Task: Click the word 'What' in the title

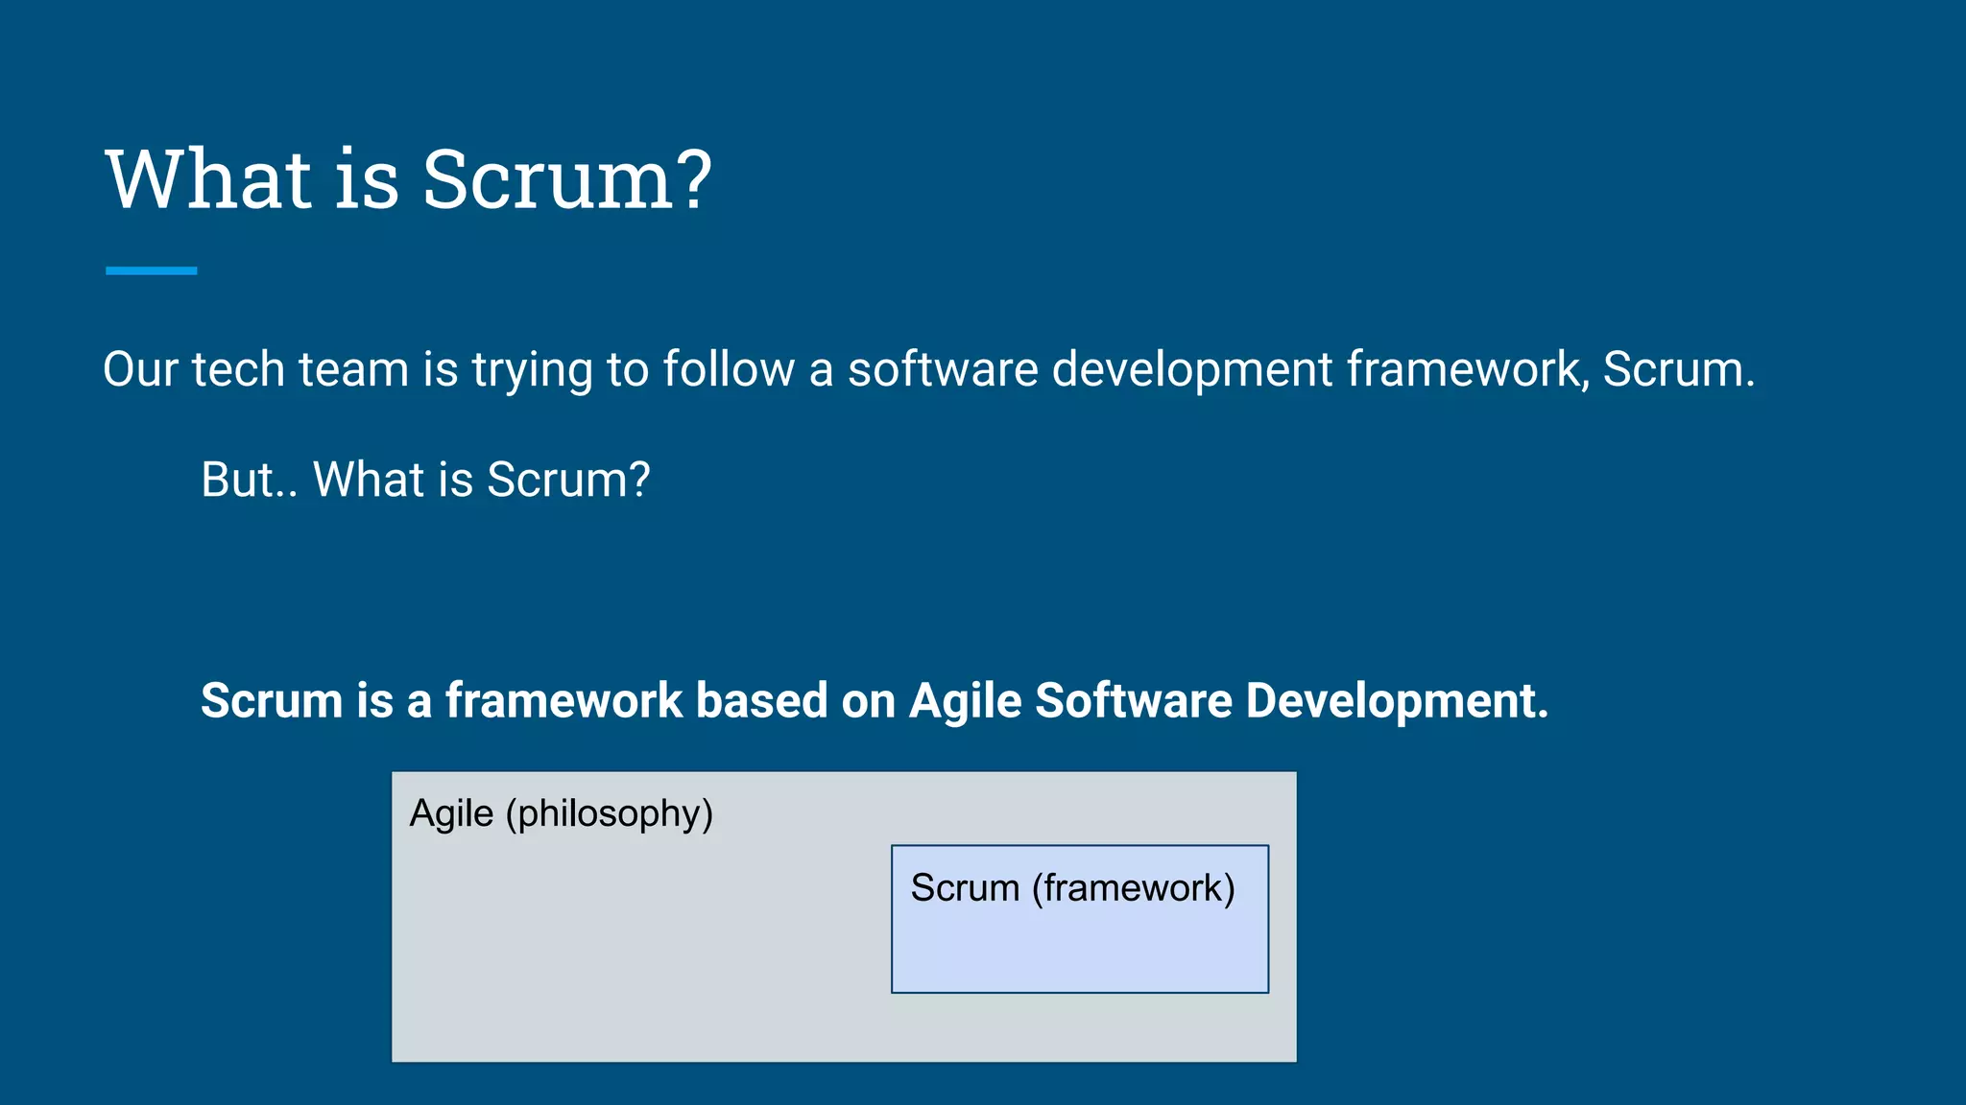Action: click(x=208, y=180)
